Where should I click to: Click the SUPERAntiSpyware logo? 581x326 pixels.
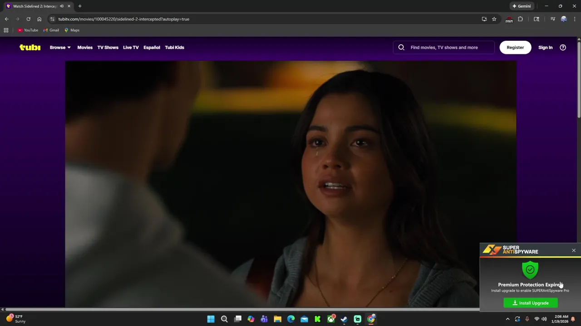click(x=510, y=250)
